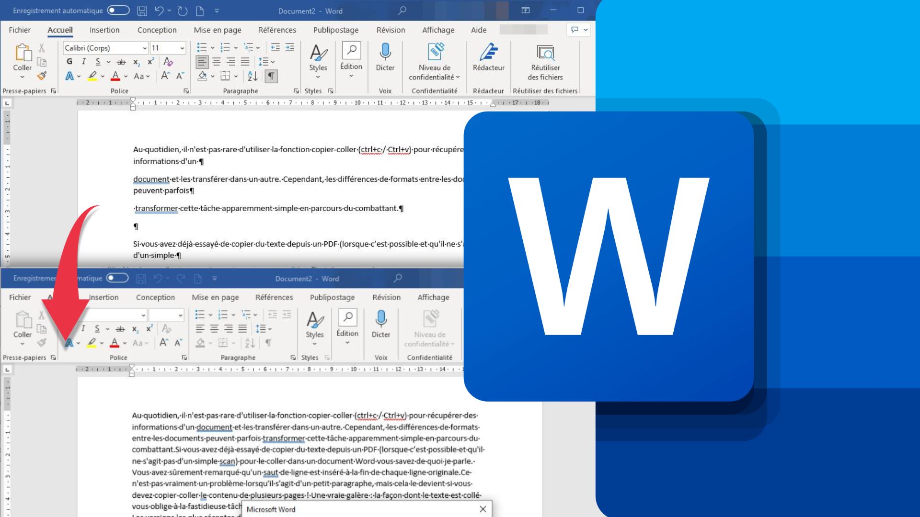Toggle strikethrough ab in top window
Viewport: 920px width, 517px height.
121,62
